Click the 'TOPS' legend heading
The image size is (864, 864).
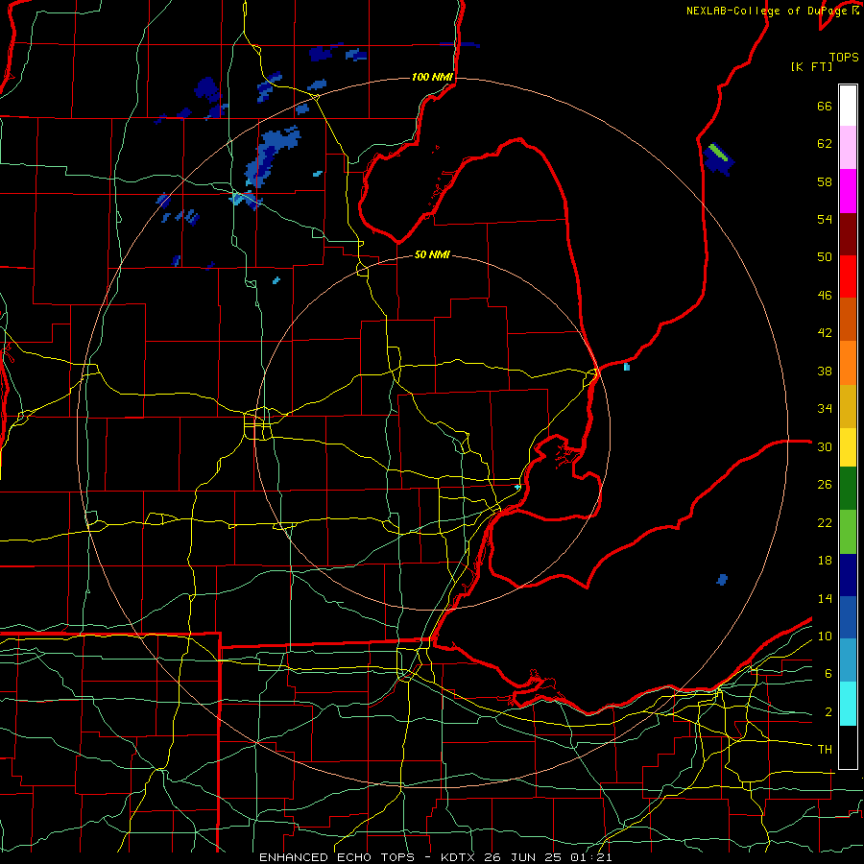coord(844,58)
